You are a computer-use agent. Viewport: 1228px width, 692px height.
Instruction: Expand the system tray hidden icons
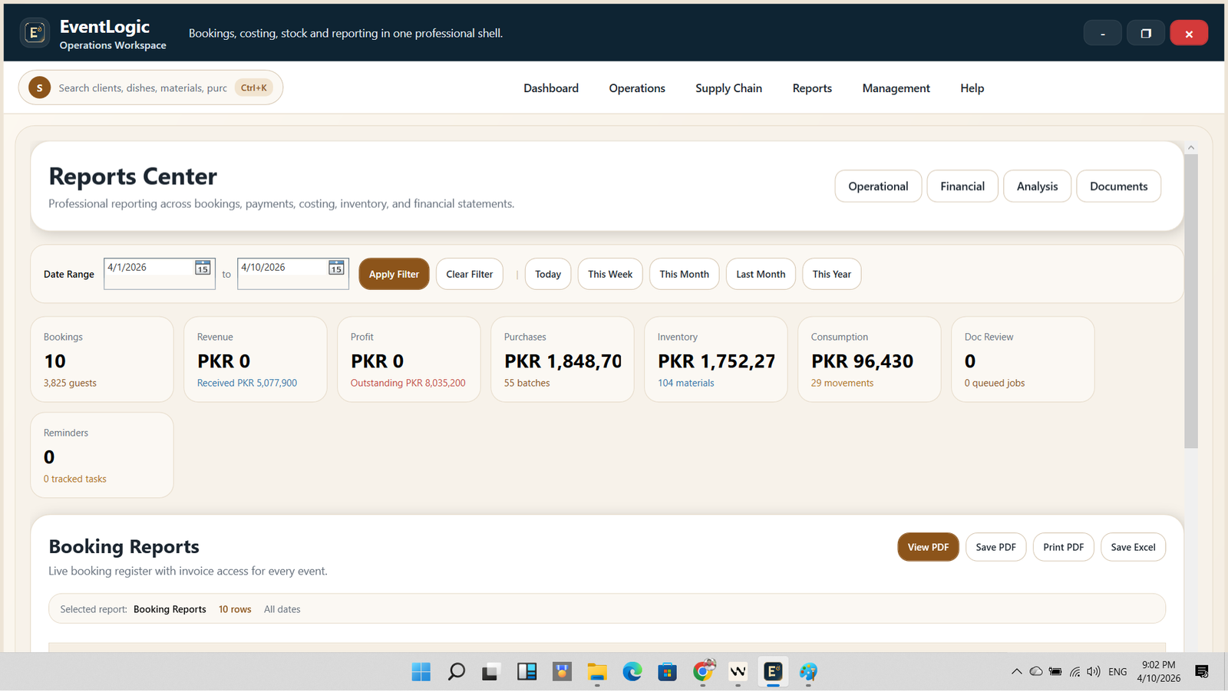[1016, 672]
